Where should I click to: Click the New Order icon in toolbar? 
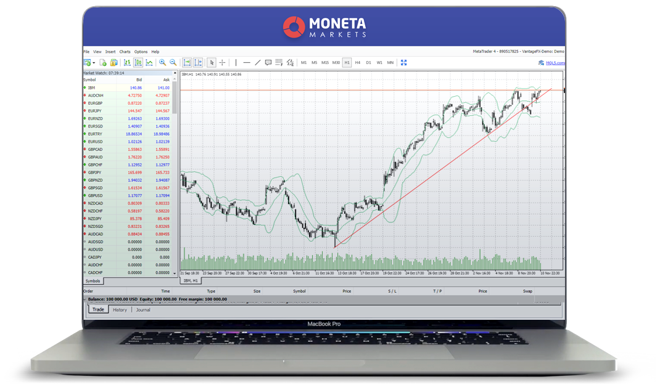(x=88, y=63)
